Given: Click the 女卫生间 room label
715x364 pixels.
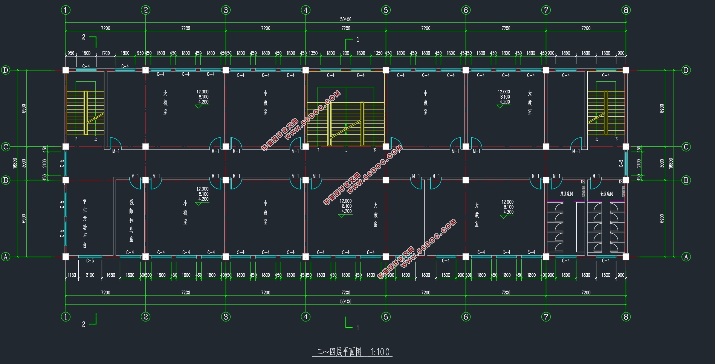Looking at the screenshot, I should click(607, 194).
